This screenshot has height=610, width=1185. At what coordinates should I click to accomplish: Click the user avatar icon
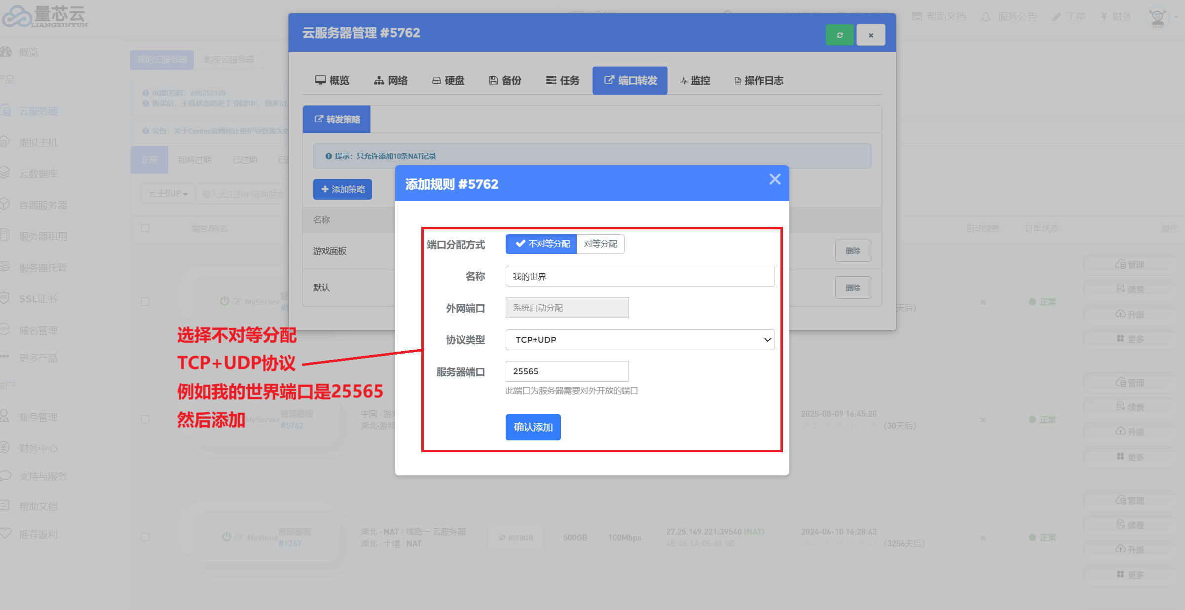click(x=1157, y=18)
